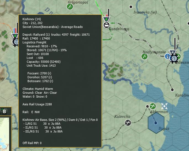Click the blue Odessa port anchor icon
This screenshot has width=189, height=151.
coord(167,56)
